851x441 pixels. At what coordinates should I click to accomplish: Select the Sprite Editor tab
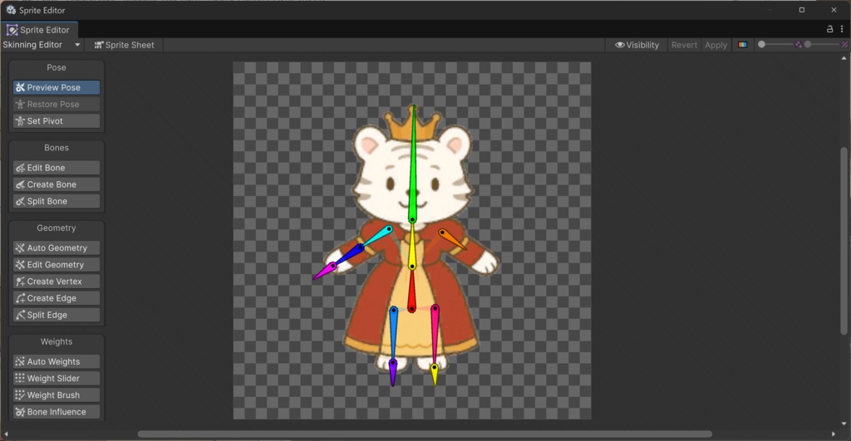(x=38, y=30)
